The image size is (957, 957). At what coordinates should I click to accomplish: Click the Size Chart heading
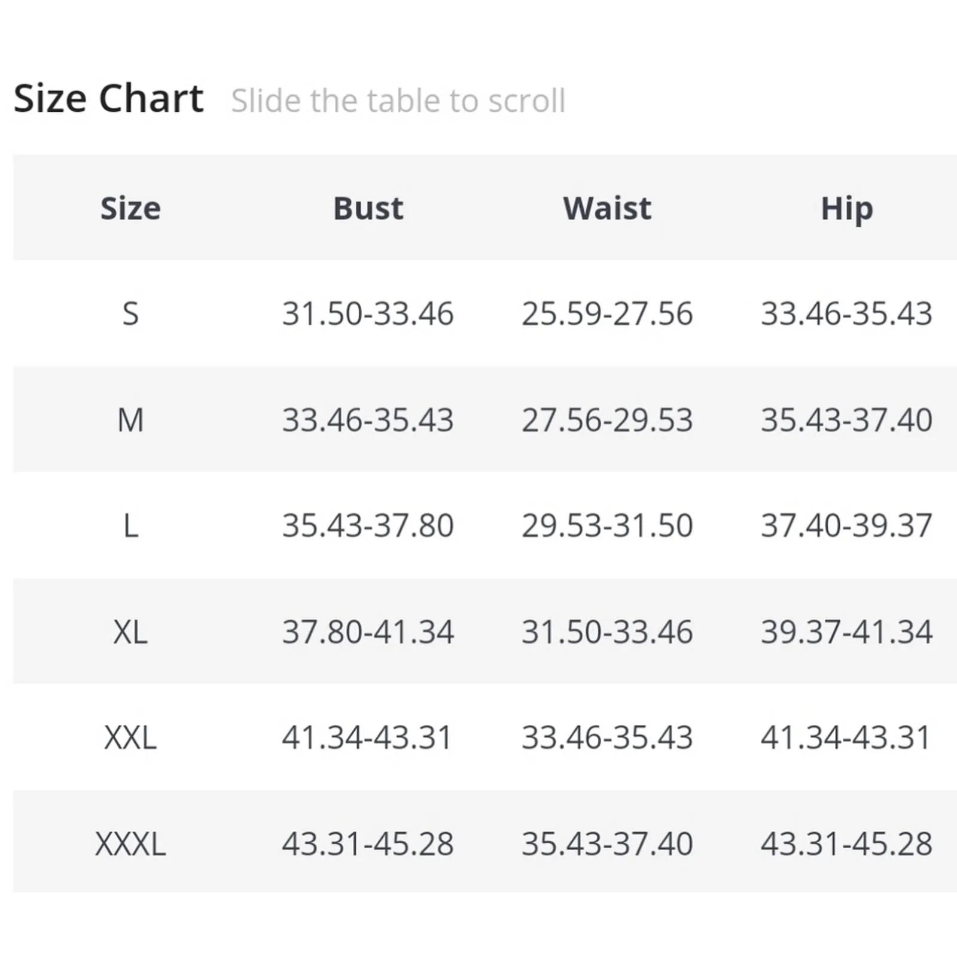[108, 99]
